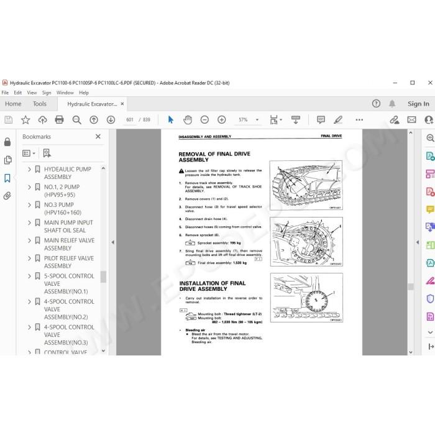435x435 pixels.
Task: Expand 5-SPOOL CONTROL VALVE bookmark
Action: [29, 276]
